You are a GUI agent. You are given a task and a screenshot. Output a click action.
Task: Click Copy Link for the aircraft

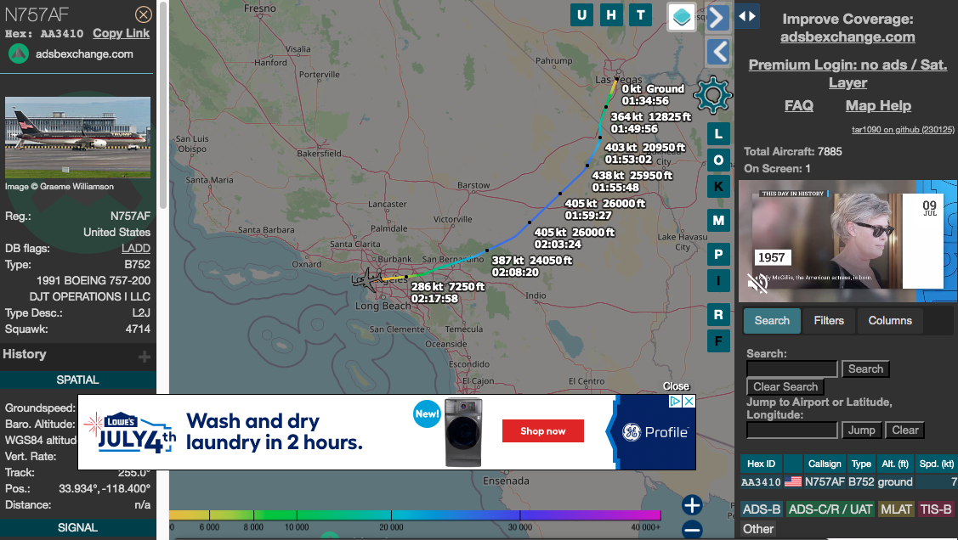(121, 34)
